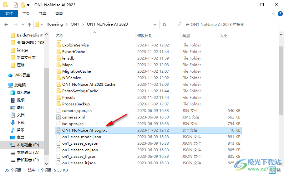Open 图片 in navigation pane
Screen dimensions: 284x174
click(20, 108)
